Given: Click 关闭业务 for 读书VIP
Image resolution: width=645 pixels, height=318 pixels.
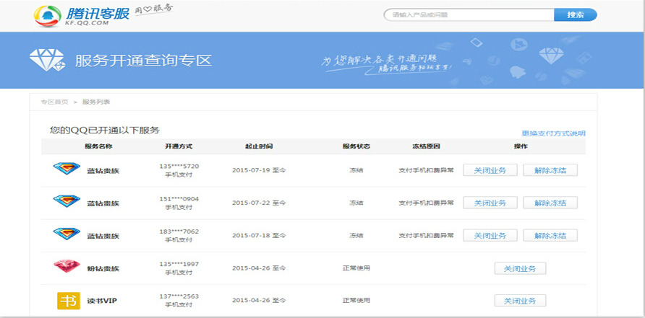Looking at the screenshot, I should [x=520, y=301].
